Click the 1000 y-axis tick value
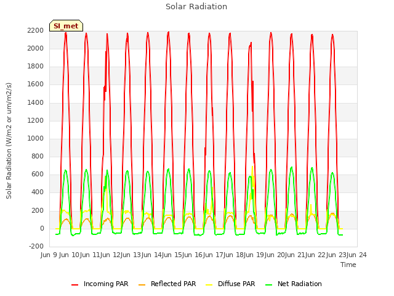This screenshot has width=394, height=296. click(36, 138)
